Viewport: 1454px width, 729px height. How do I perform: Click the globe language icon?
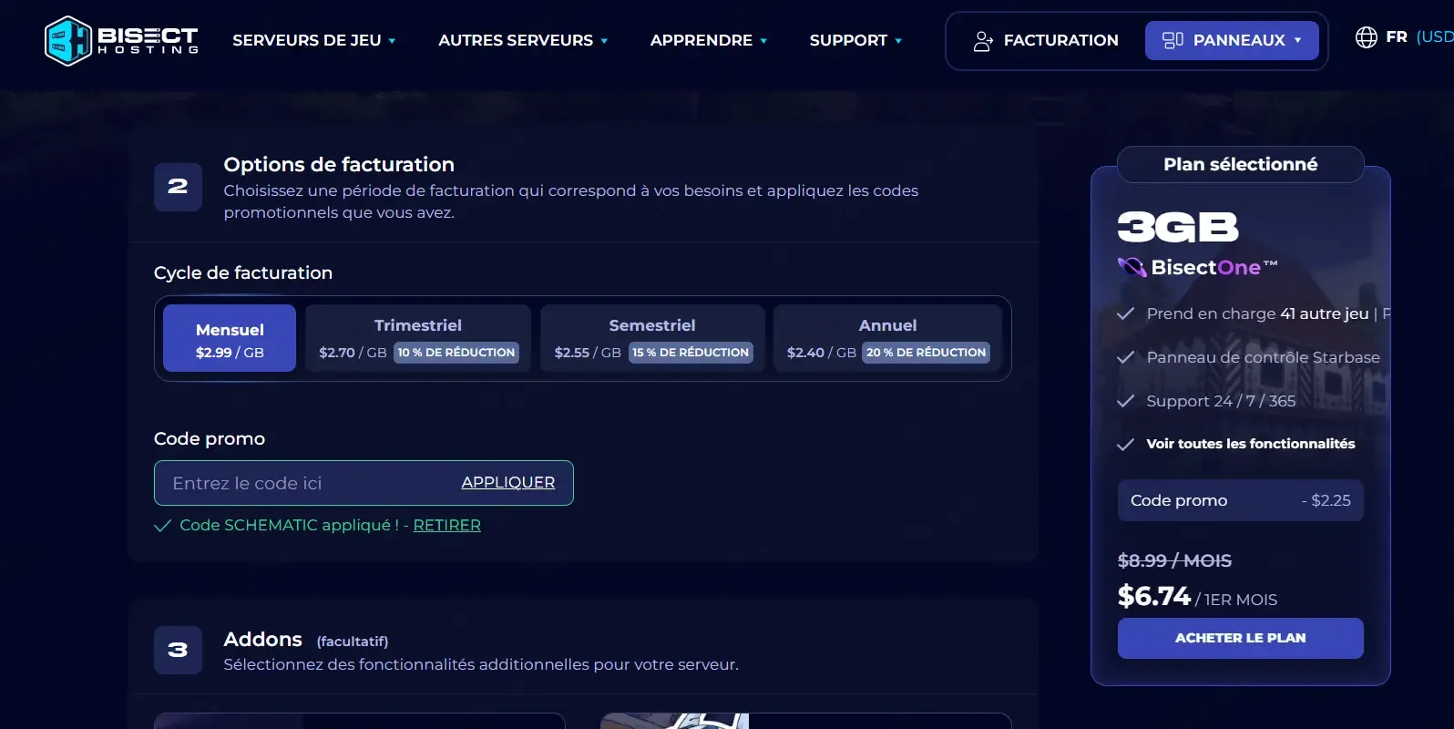[1367, 37]
